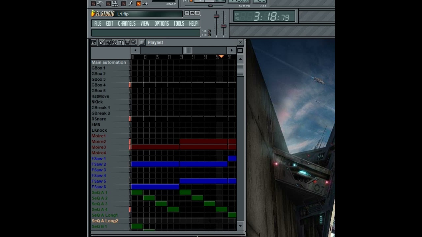Maximize the Playlist with the square button

pyautogui.click(x=240, y=50)
